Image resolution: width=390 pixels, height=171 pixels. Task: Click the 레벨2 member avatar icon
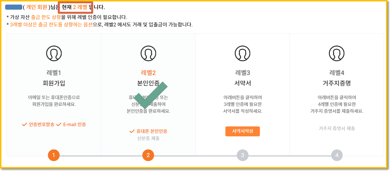coord(148,53)
